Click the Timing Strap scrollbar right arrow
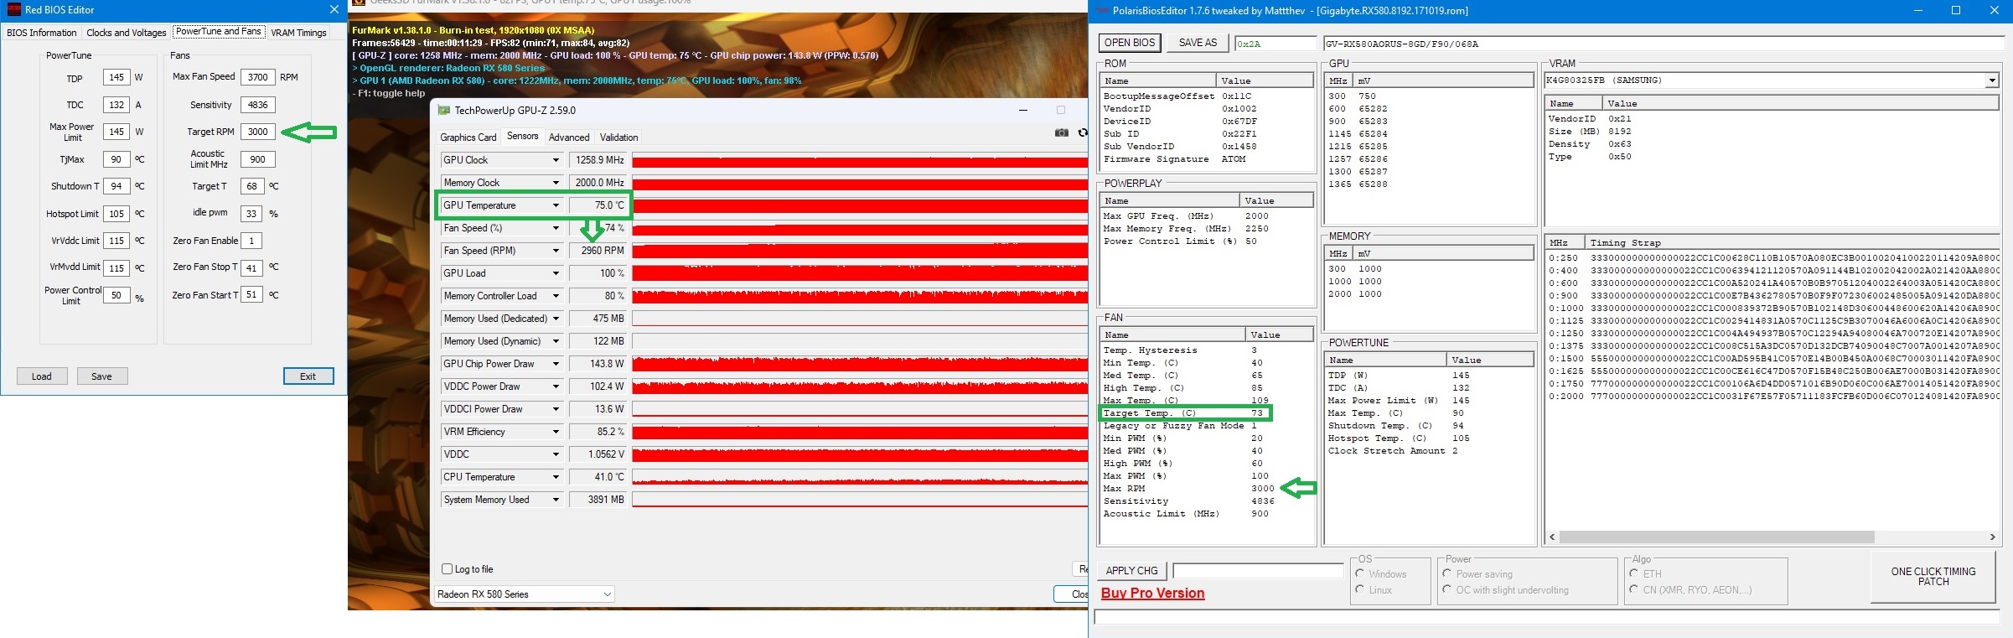 point(1992,537)
